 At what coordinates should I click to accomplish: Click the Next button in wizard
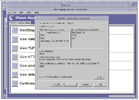point(71,84)
